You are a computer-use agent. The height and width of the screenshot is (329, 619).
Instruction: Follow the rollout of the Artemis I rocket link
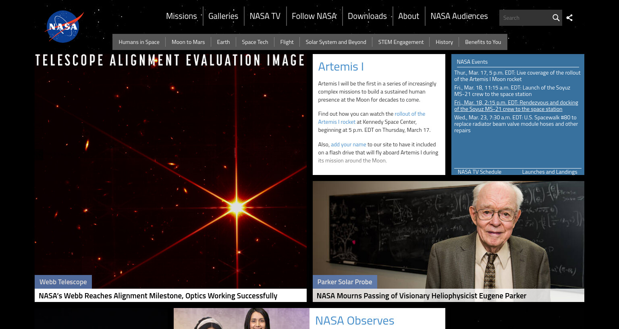(372, 118)
